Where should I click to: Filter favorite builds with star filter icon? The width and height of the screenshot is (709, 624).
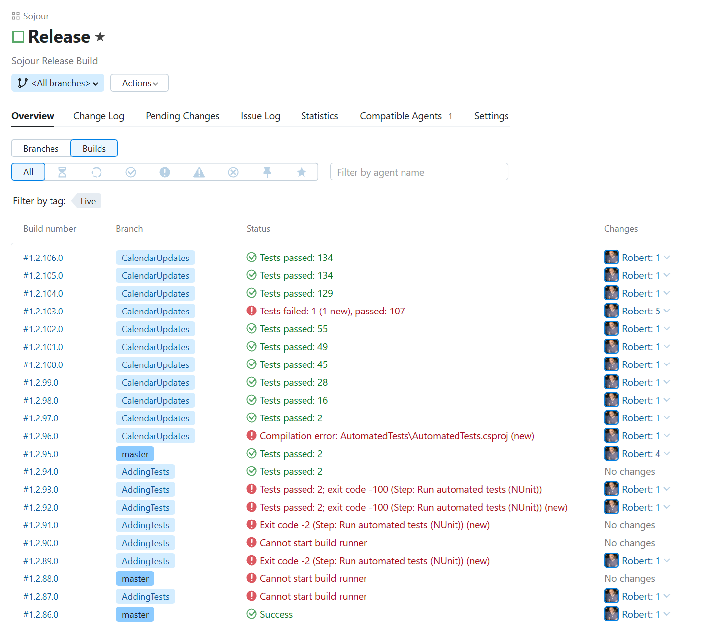[x=302, y=172]
